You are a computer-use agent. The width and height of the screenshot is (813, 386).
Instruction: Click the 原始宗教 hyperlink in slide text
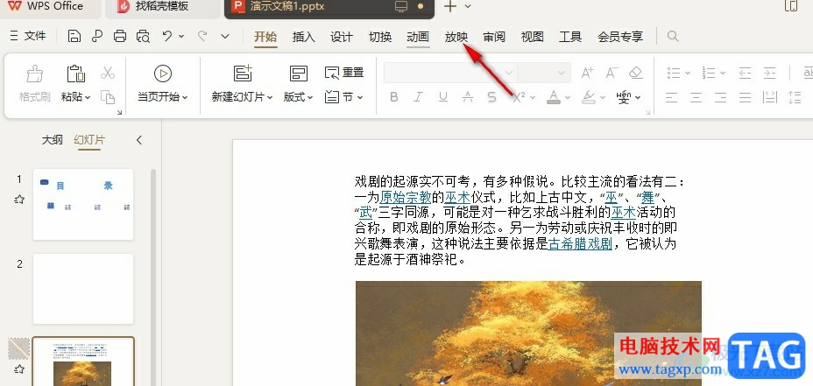tap(406, 198)
